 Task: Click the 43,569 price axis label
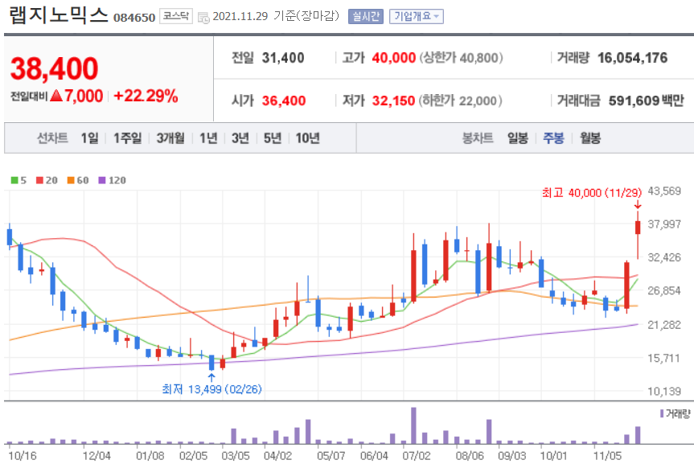664,191
